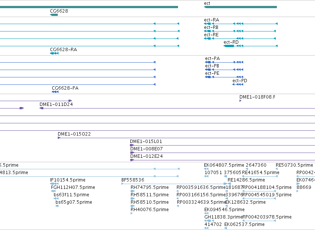Click the ect-RB transcript
The image size is (315, 230).
[x=240, y=31]
